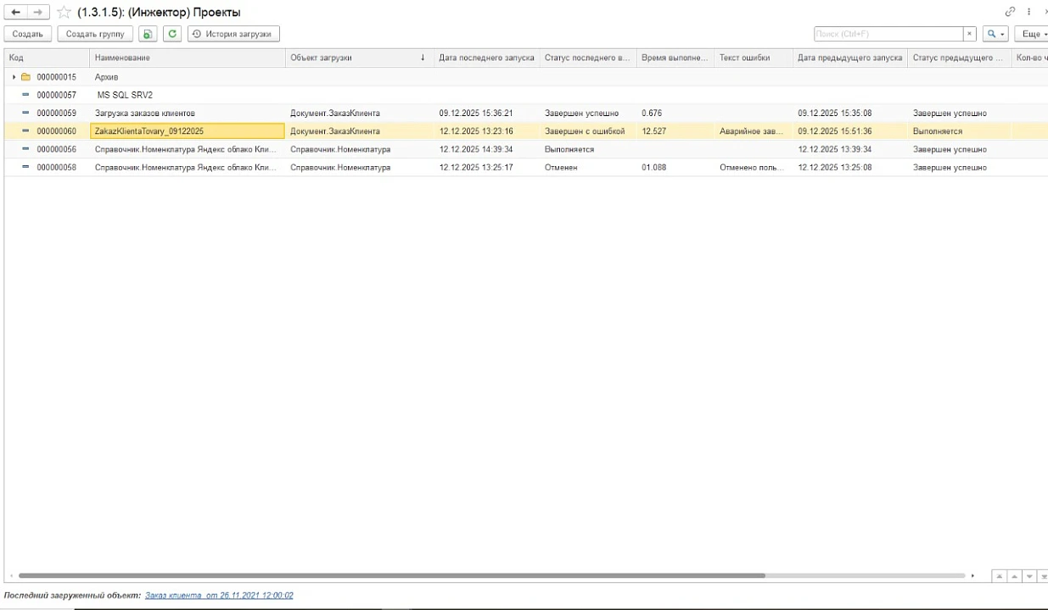
Task: Add page to favorites with star icon
Action: [x=64, y=13]
